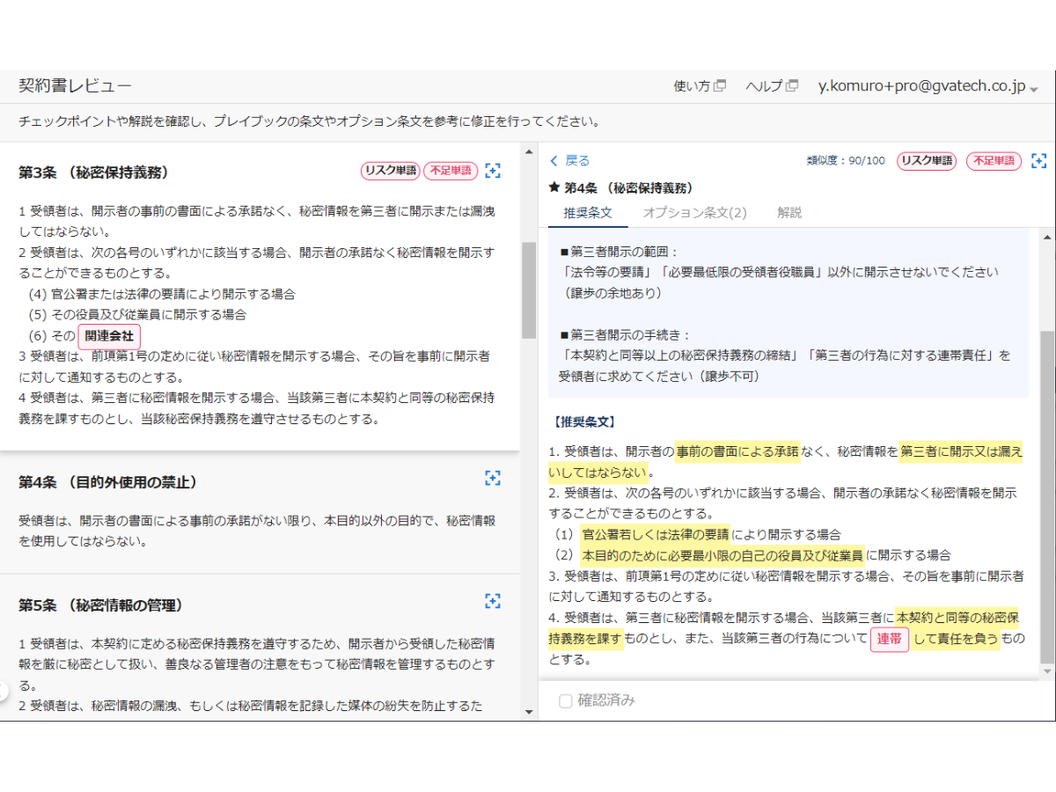This screenshot has height=792, width=1056.
Task: Click focus icon beside 第4条 目的外使用の禁止
Action: coord(493,478)
